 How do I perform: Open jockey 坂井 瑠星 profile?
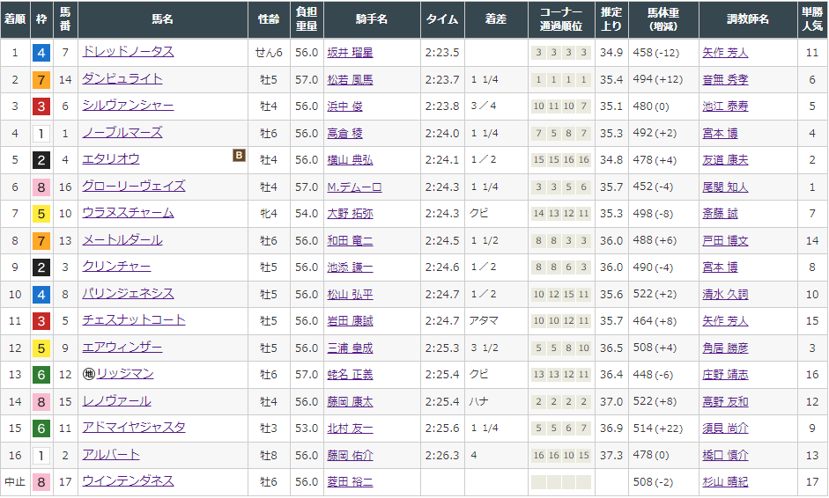click(350, 53)
